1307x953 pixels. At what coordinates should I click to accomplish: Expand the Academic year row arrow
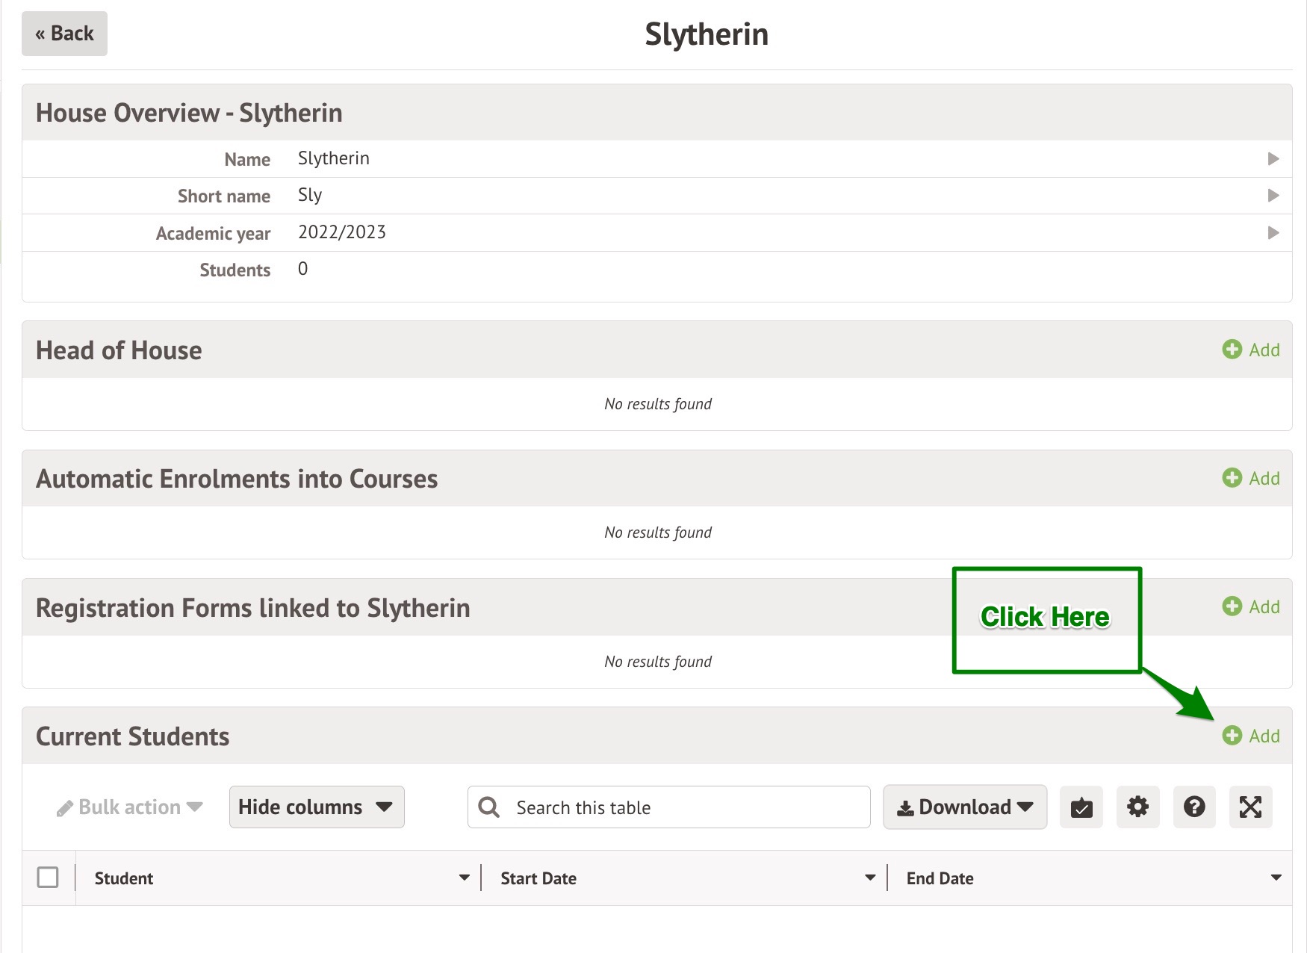pos(1273,232)
